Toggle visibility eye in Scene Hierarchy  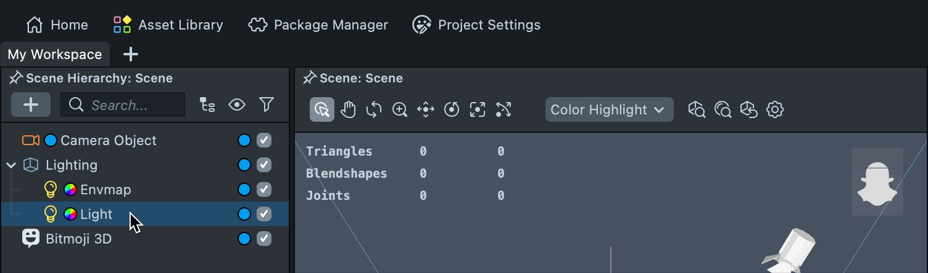(237, 105)
